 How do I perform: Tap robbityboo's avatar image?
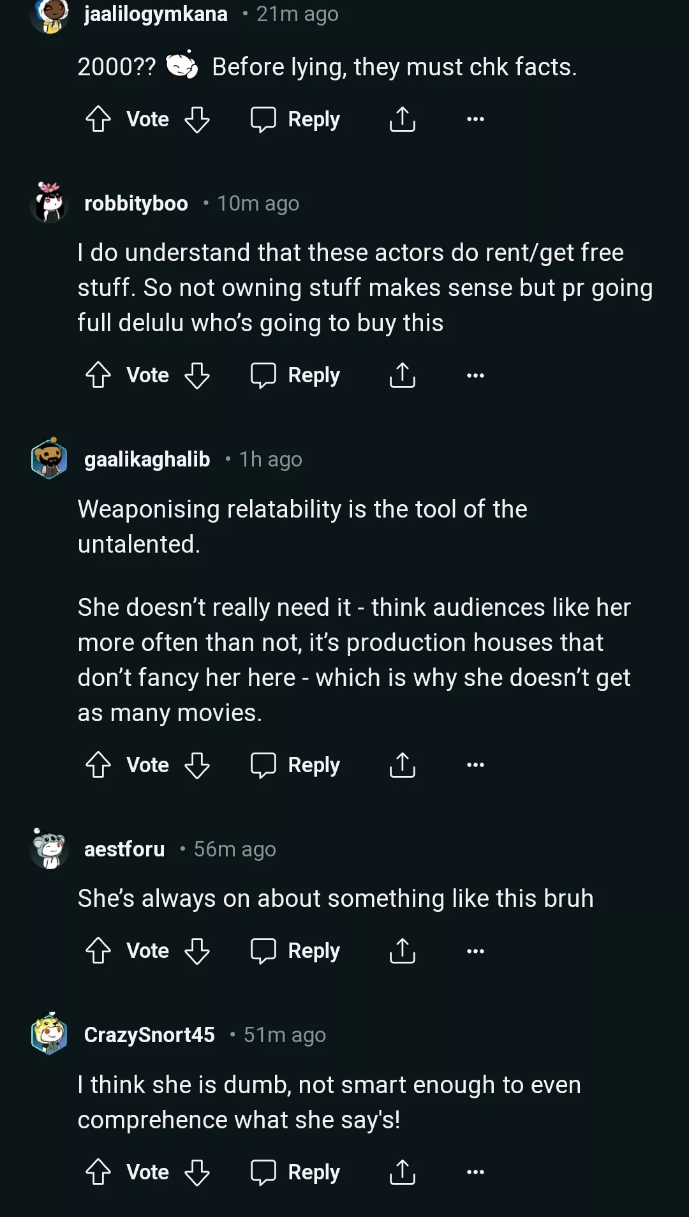tap(49, 203)
